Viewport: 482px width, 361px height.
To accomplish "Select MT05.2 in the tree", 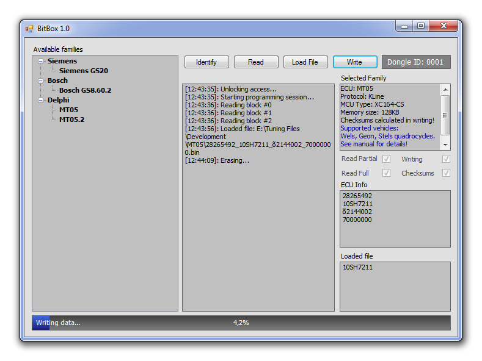I will coord(71,120).
